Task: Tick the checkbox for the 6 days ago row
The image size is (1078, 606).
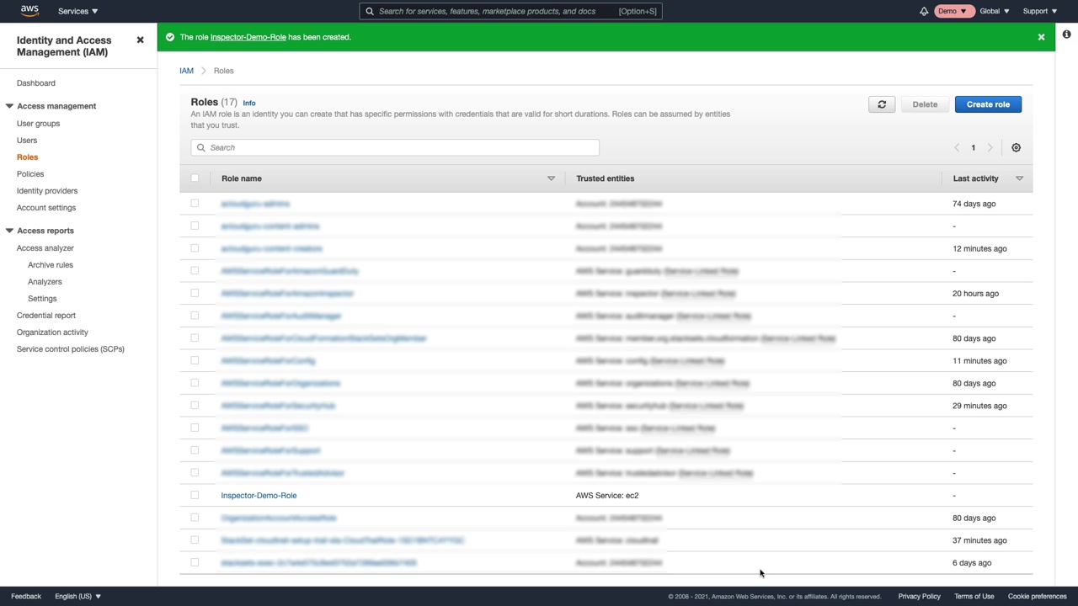Action: pos(195,562)
